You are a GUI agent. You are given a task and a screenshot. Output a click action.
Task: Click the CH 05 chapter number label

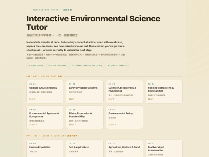click(x=33, y=110)
